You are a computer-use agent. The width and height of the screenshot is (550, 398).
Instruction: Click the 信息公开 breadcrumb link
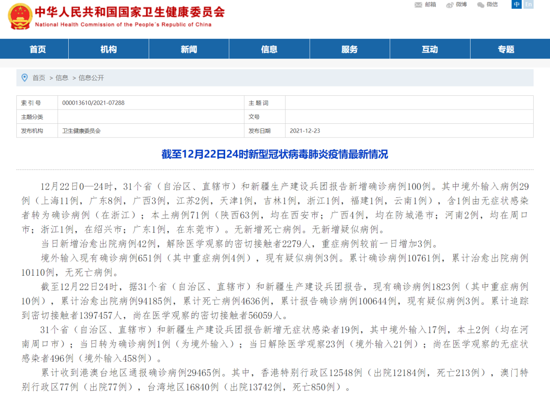tap(91, 78)
